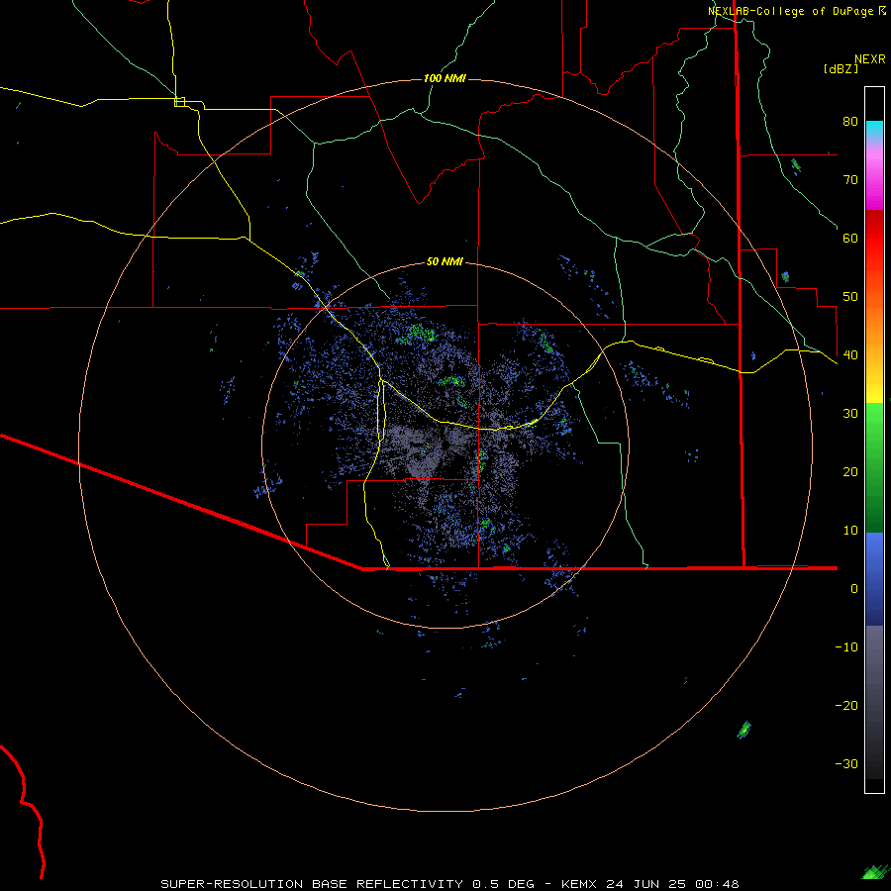
Task: Click the NEXR label above the color bar
Action: 869,59
